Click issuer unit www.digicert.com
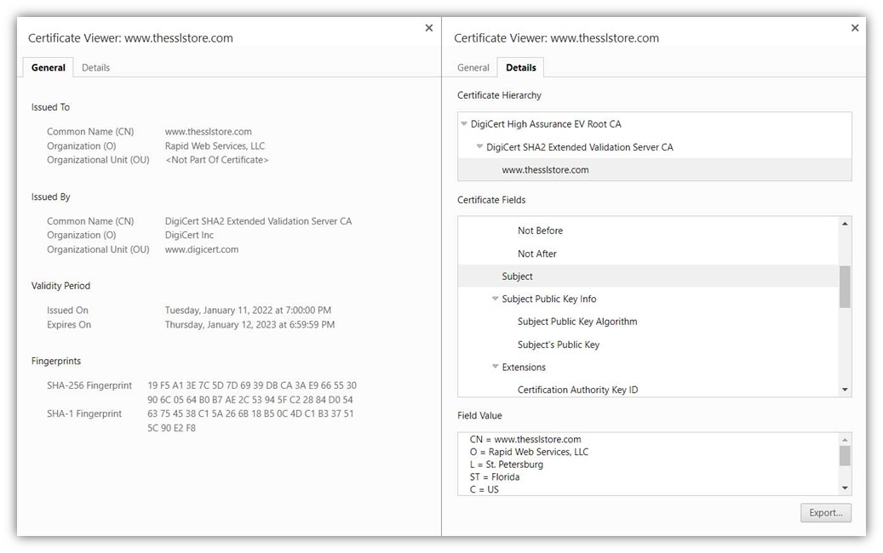883x553 pixels. tap(202, 249)
